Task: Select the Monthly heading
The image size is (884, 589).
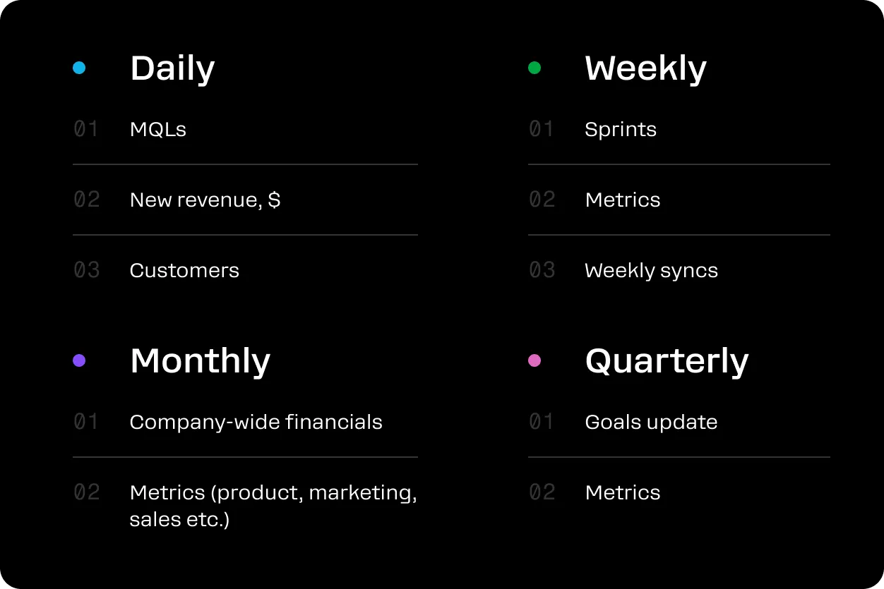Action: coord(201,361)
